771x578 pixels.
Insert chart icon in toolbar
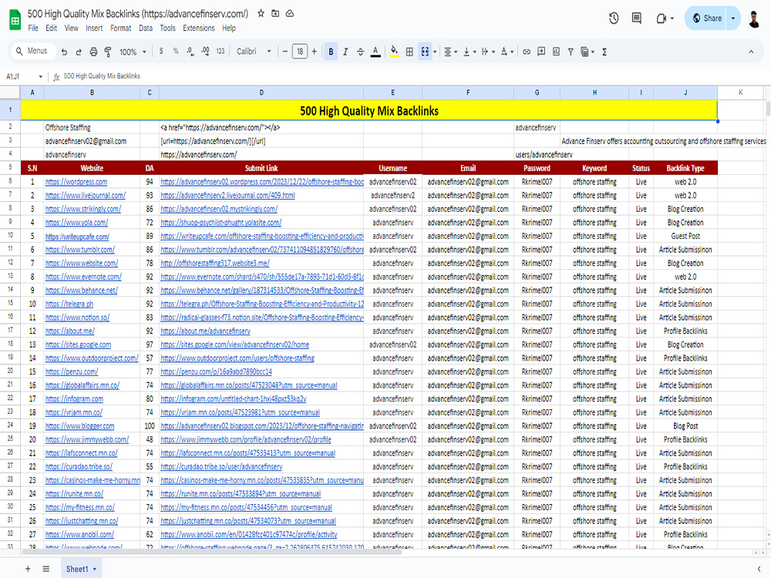click(x=556, y=52)
